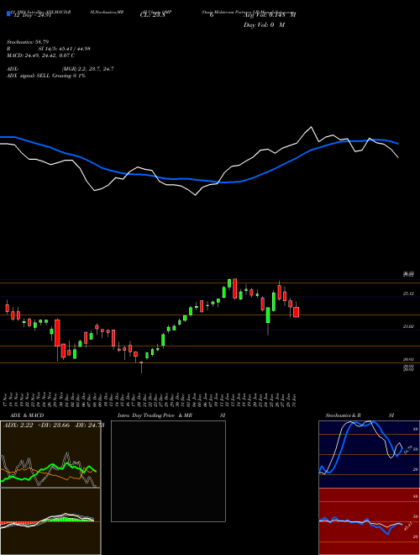Click the 'Stochastics & R SI' panel title
This screenshot has width=420, height=555.
click(360, 415)
